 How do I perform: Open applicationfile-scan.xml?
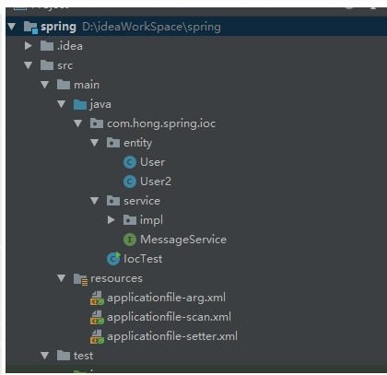point(169,317)
